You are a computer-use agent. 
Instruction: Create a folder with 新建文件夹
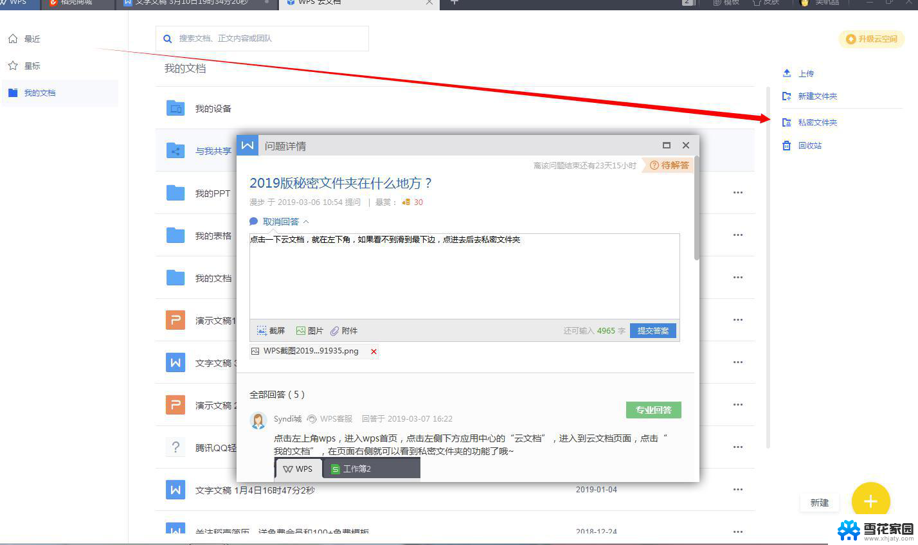coord(810,96)
